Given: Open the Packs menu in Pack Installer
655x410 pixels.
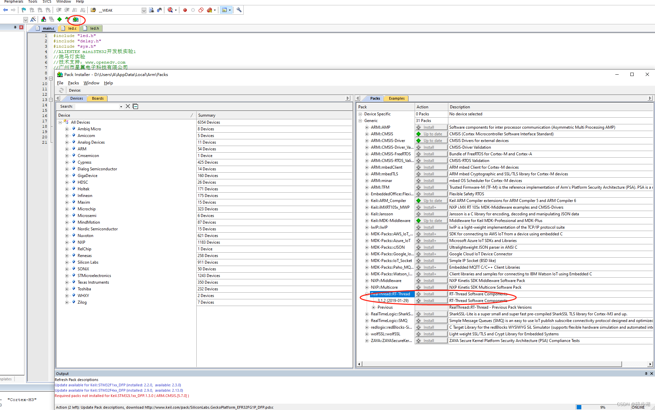Looking at the screenshot, I should (x=73, y=83).
